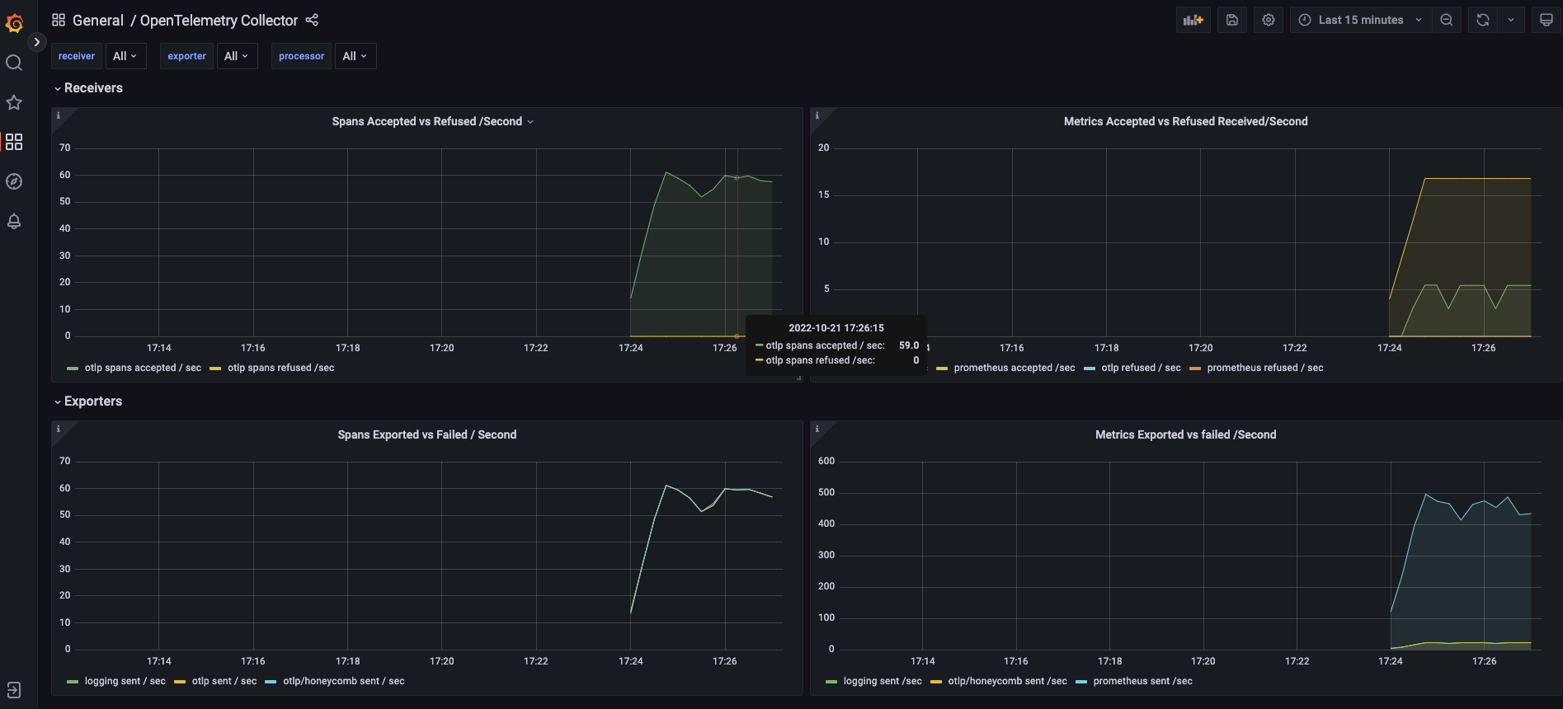The width and height of the screenshot is (1563, 709).
Task: Toggle otlp/honeycomb sent /sec in Metrics Exported
Action: pos(1007,681)
